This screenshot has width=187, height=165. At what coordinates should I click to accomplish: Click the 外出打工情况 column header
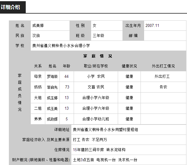163,66
